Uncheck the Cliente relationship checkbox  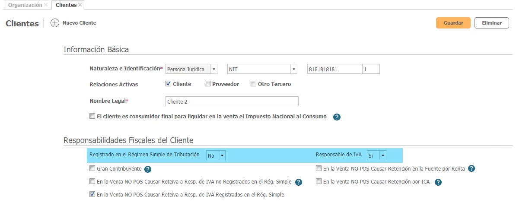click(x=169, y=84)
